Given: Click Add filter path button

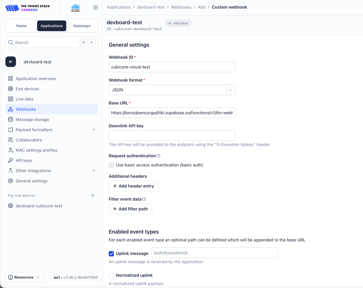Looking at the screenshot, I should tap(130, 209).
